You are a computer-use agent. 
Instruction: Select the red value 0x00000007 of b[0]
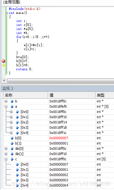tap(59, 138)
